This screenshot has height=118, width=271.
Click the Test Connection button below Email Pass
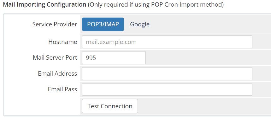[x=110, y=106]
